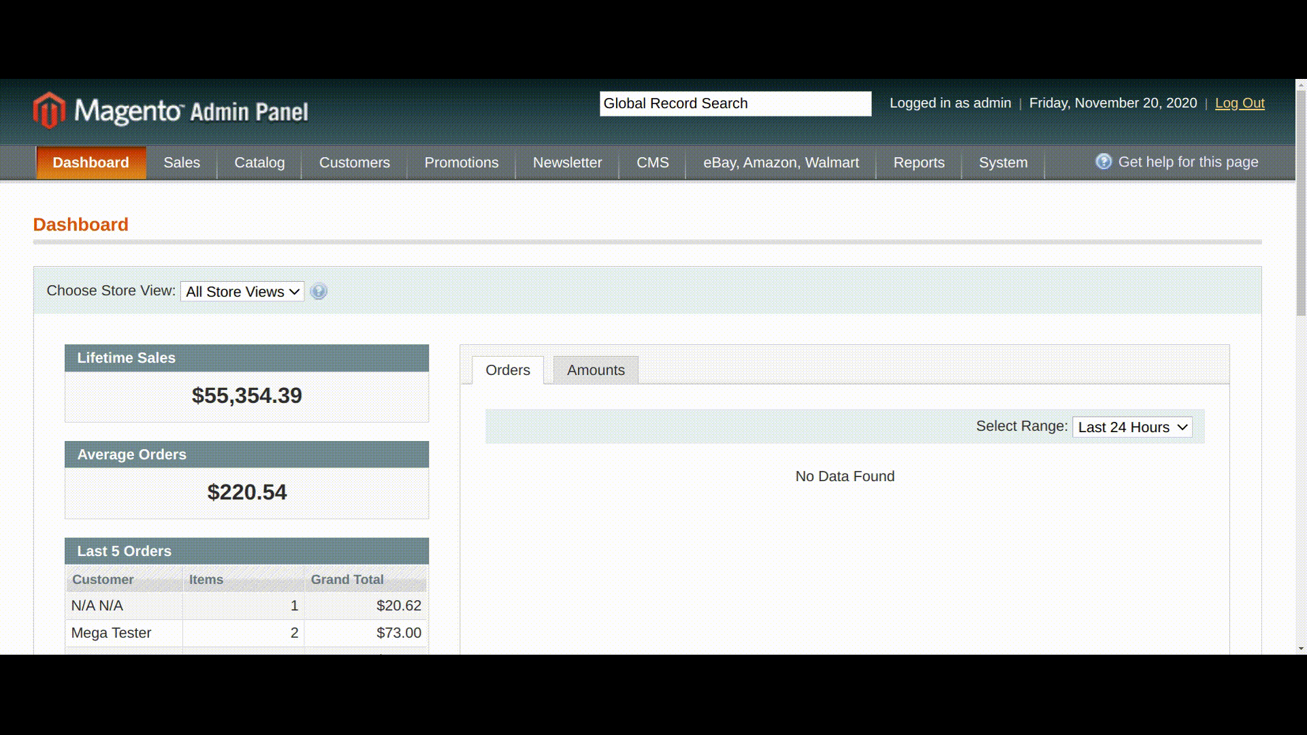
Task: Open the Last 24 Hours range dropdown
Action: [1132, 427]
